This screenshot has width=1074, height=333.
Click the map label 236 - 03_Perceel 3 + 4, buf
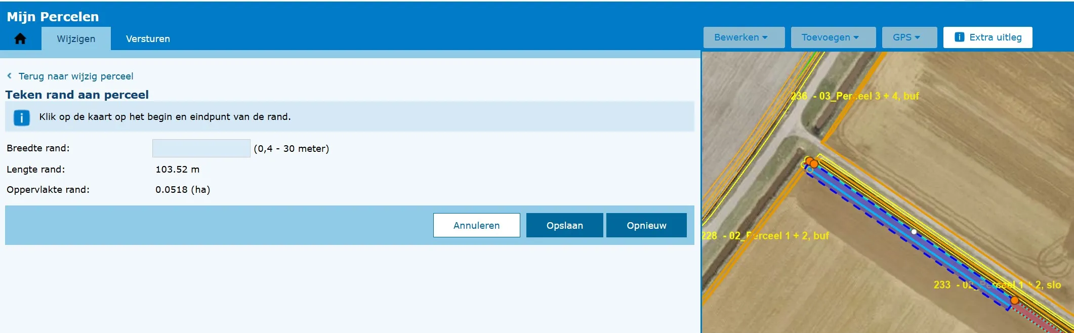[855, 96]
